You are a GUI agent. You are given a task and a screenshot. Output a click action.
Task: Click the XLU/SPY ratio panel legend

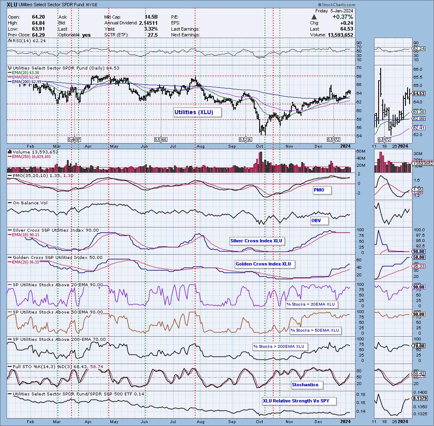pos(76,394)
